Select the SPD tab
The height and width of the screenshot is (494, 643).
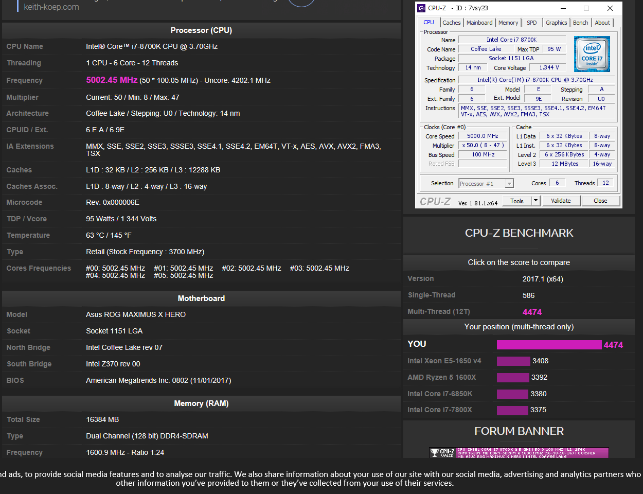(x=532, y=23)
